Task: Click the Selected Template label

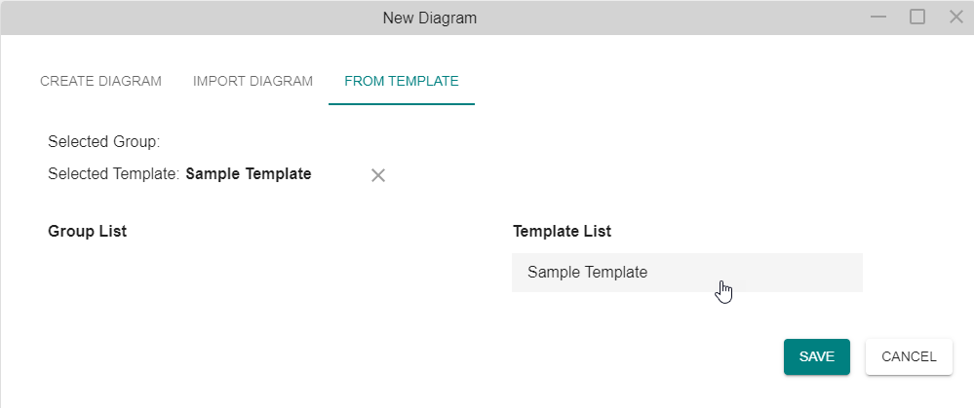Action: click(x=114, y=174)
